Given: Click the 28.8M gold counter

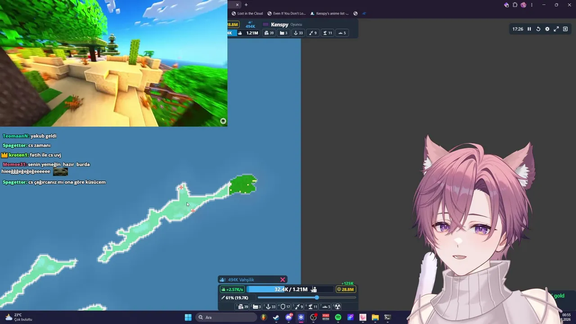Looking at the screenshot, I should [346, 289].
